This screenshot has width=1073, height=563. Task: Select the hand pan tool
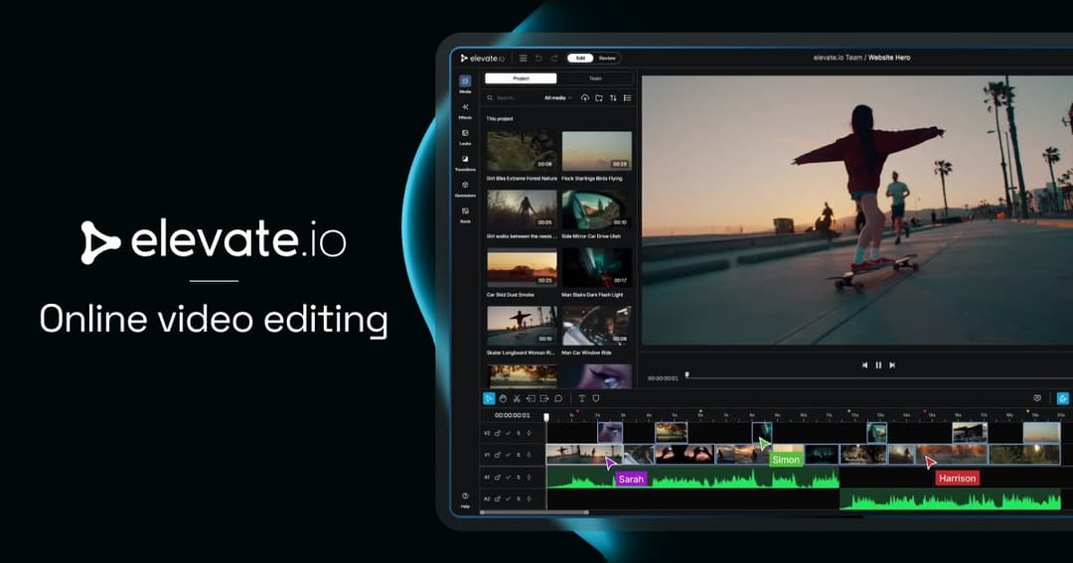[503, 398]
